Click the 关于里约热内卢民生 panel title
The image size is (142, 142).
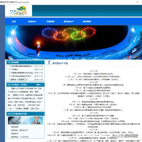click(19, 114)
